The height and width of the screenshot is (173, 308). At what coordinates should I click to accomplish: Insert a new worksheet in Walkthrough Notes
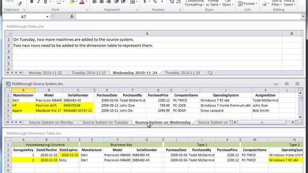pos(210,73)
